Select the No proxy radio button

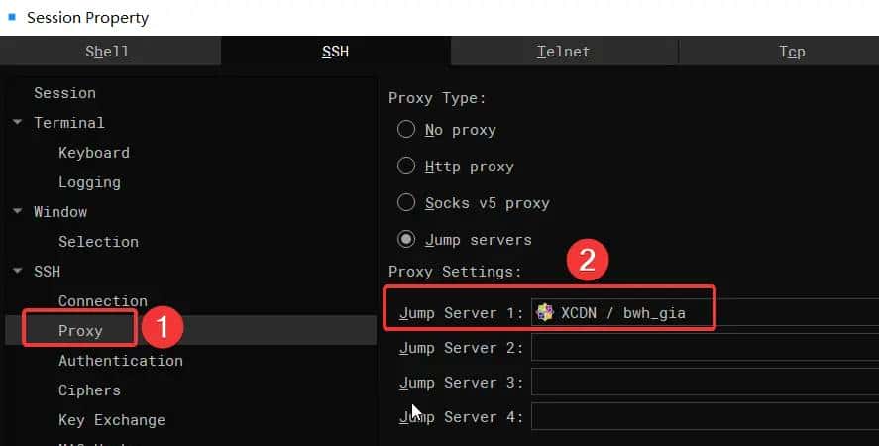pyautogui.click(x=406, y=130)
